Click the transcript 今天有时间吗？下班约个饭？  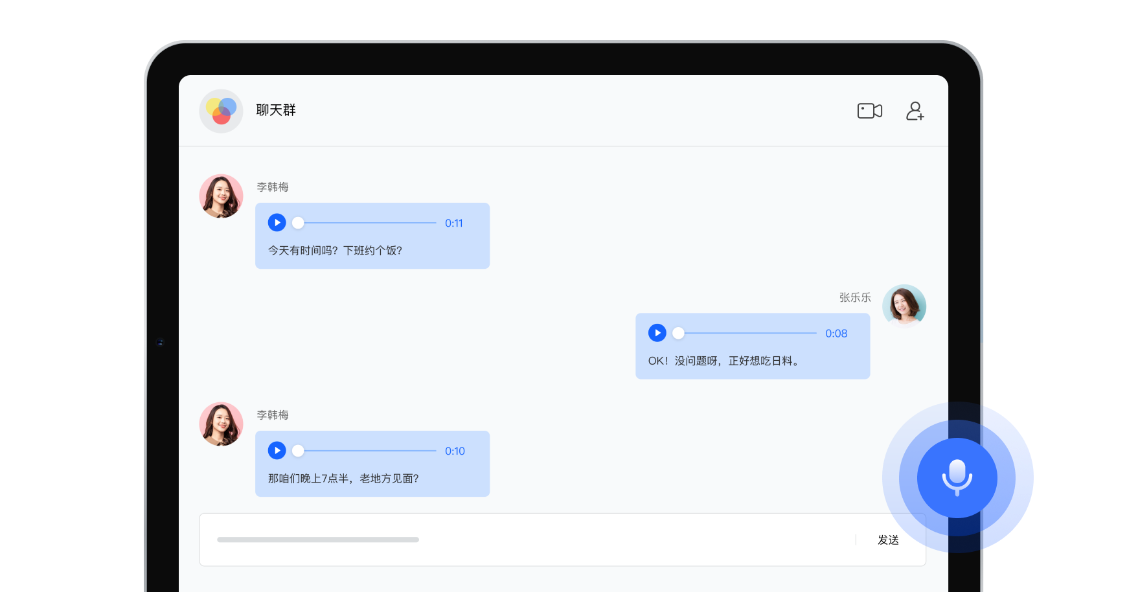(335, 251)
